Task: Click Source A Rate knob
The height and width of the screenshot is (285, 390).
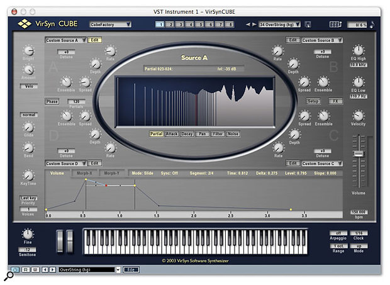Action: (x=110, y=51)
